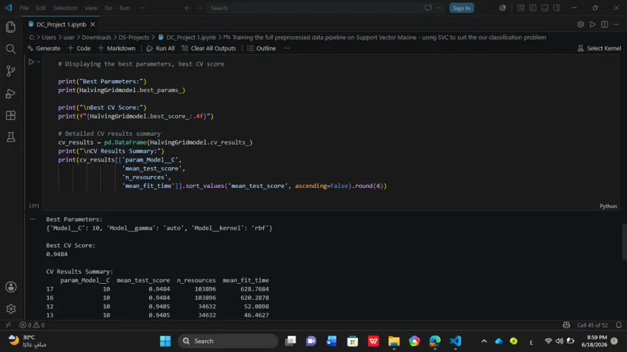The height and width of the screenshot is (352, 627).
Task: Click the Python cell language label
Action: 608,206
